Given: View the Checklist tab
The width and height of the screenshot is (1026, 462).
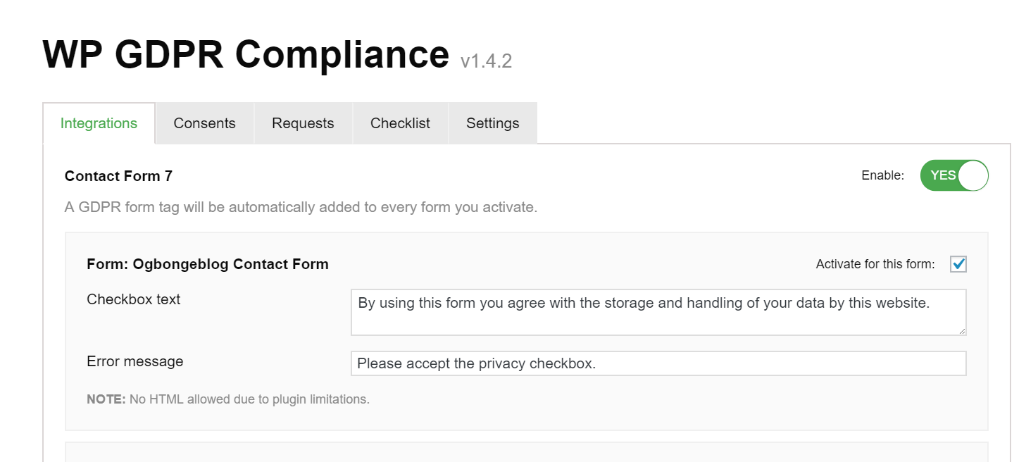Looking at the screenshot, I should point(400,123).
